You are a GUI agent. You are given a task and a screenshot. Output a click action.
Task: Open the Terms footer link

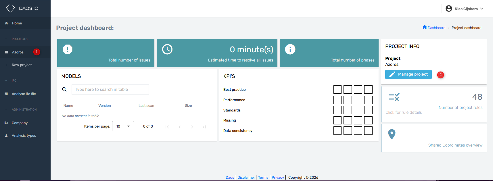[263, 178]
